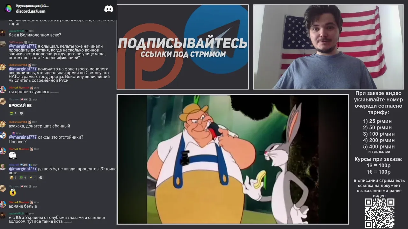The height and width of the screenshot is (229, 408).
Task: Click the ССЫЛКИ ПОД СТРИМОМ banner text
Action: tap(183, 54)
